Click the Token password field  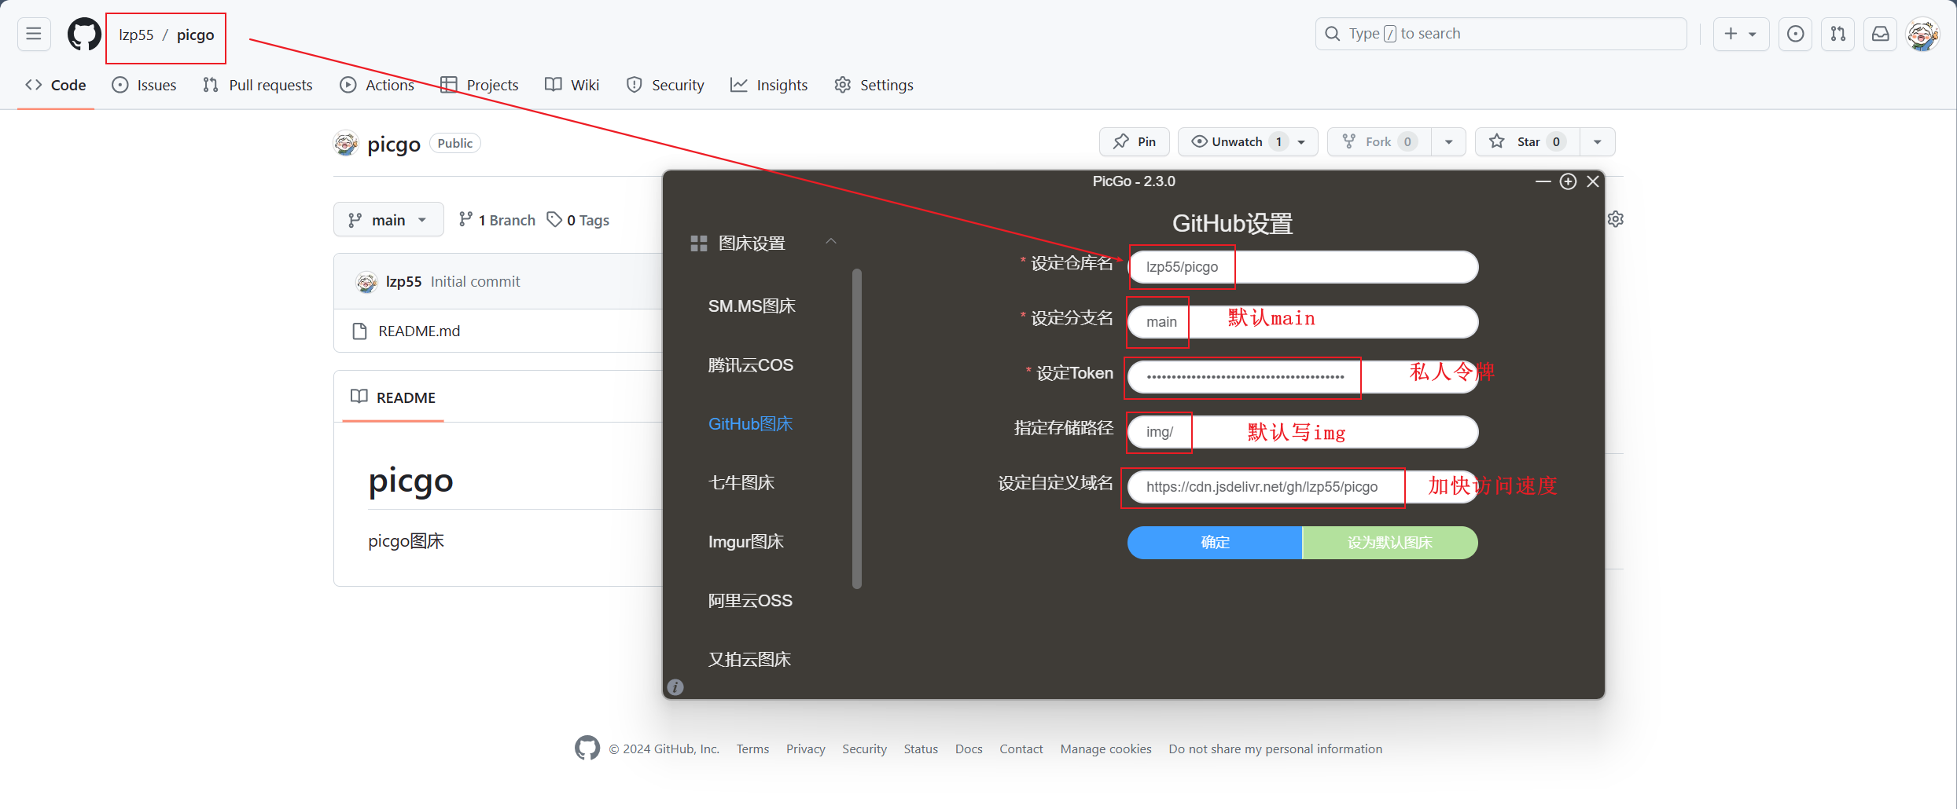[x=1303, y=377]
